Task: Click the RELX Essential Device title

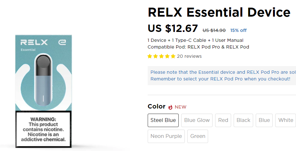Action: tap(219, 12)
